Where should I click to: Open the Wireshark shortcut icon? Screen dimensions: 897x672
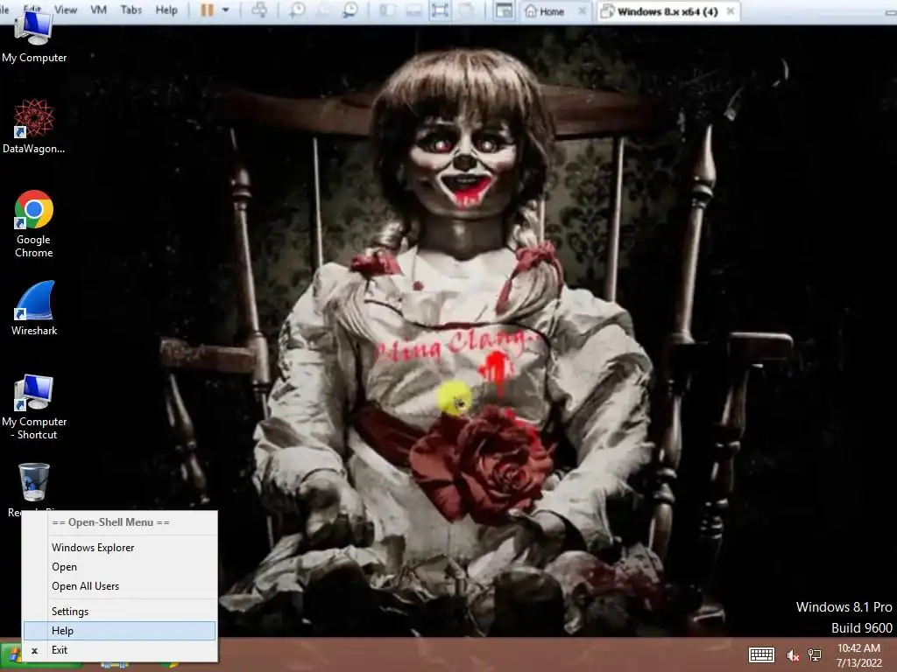tap(34, 307)
